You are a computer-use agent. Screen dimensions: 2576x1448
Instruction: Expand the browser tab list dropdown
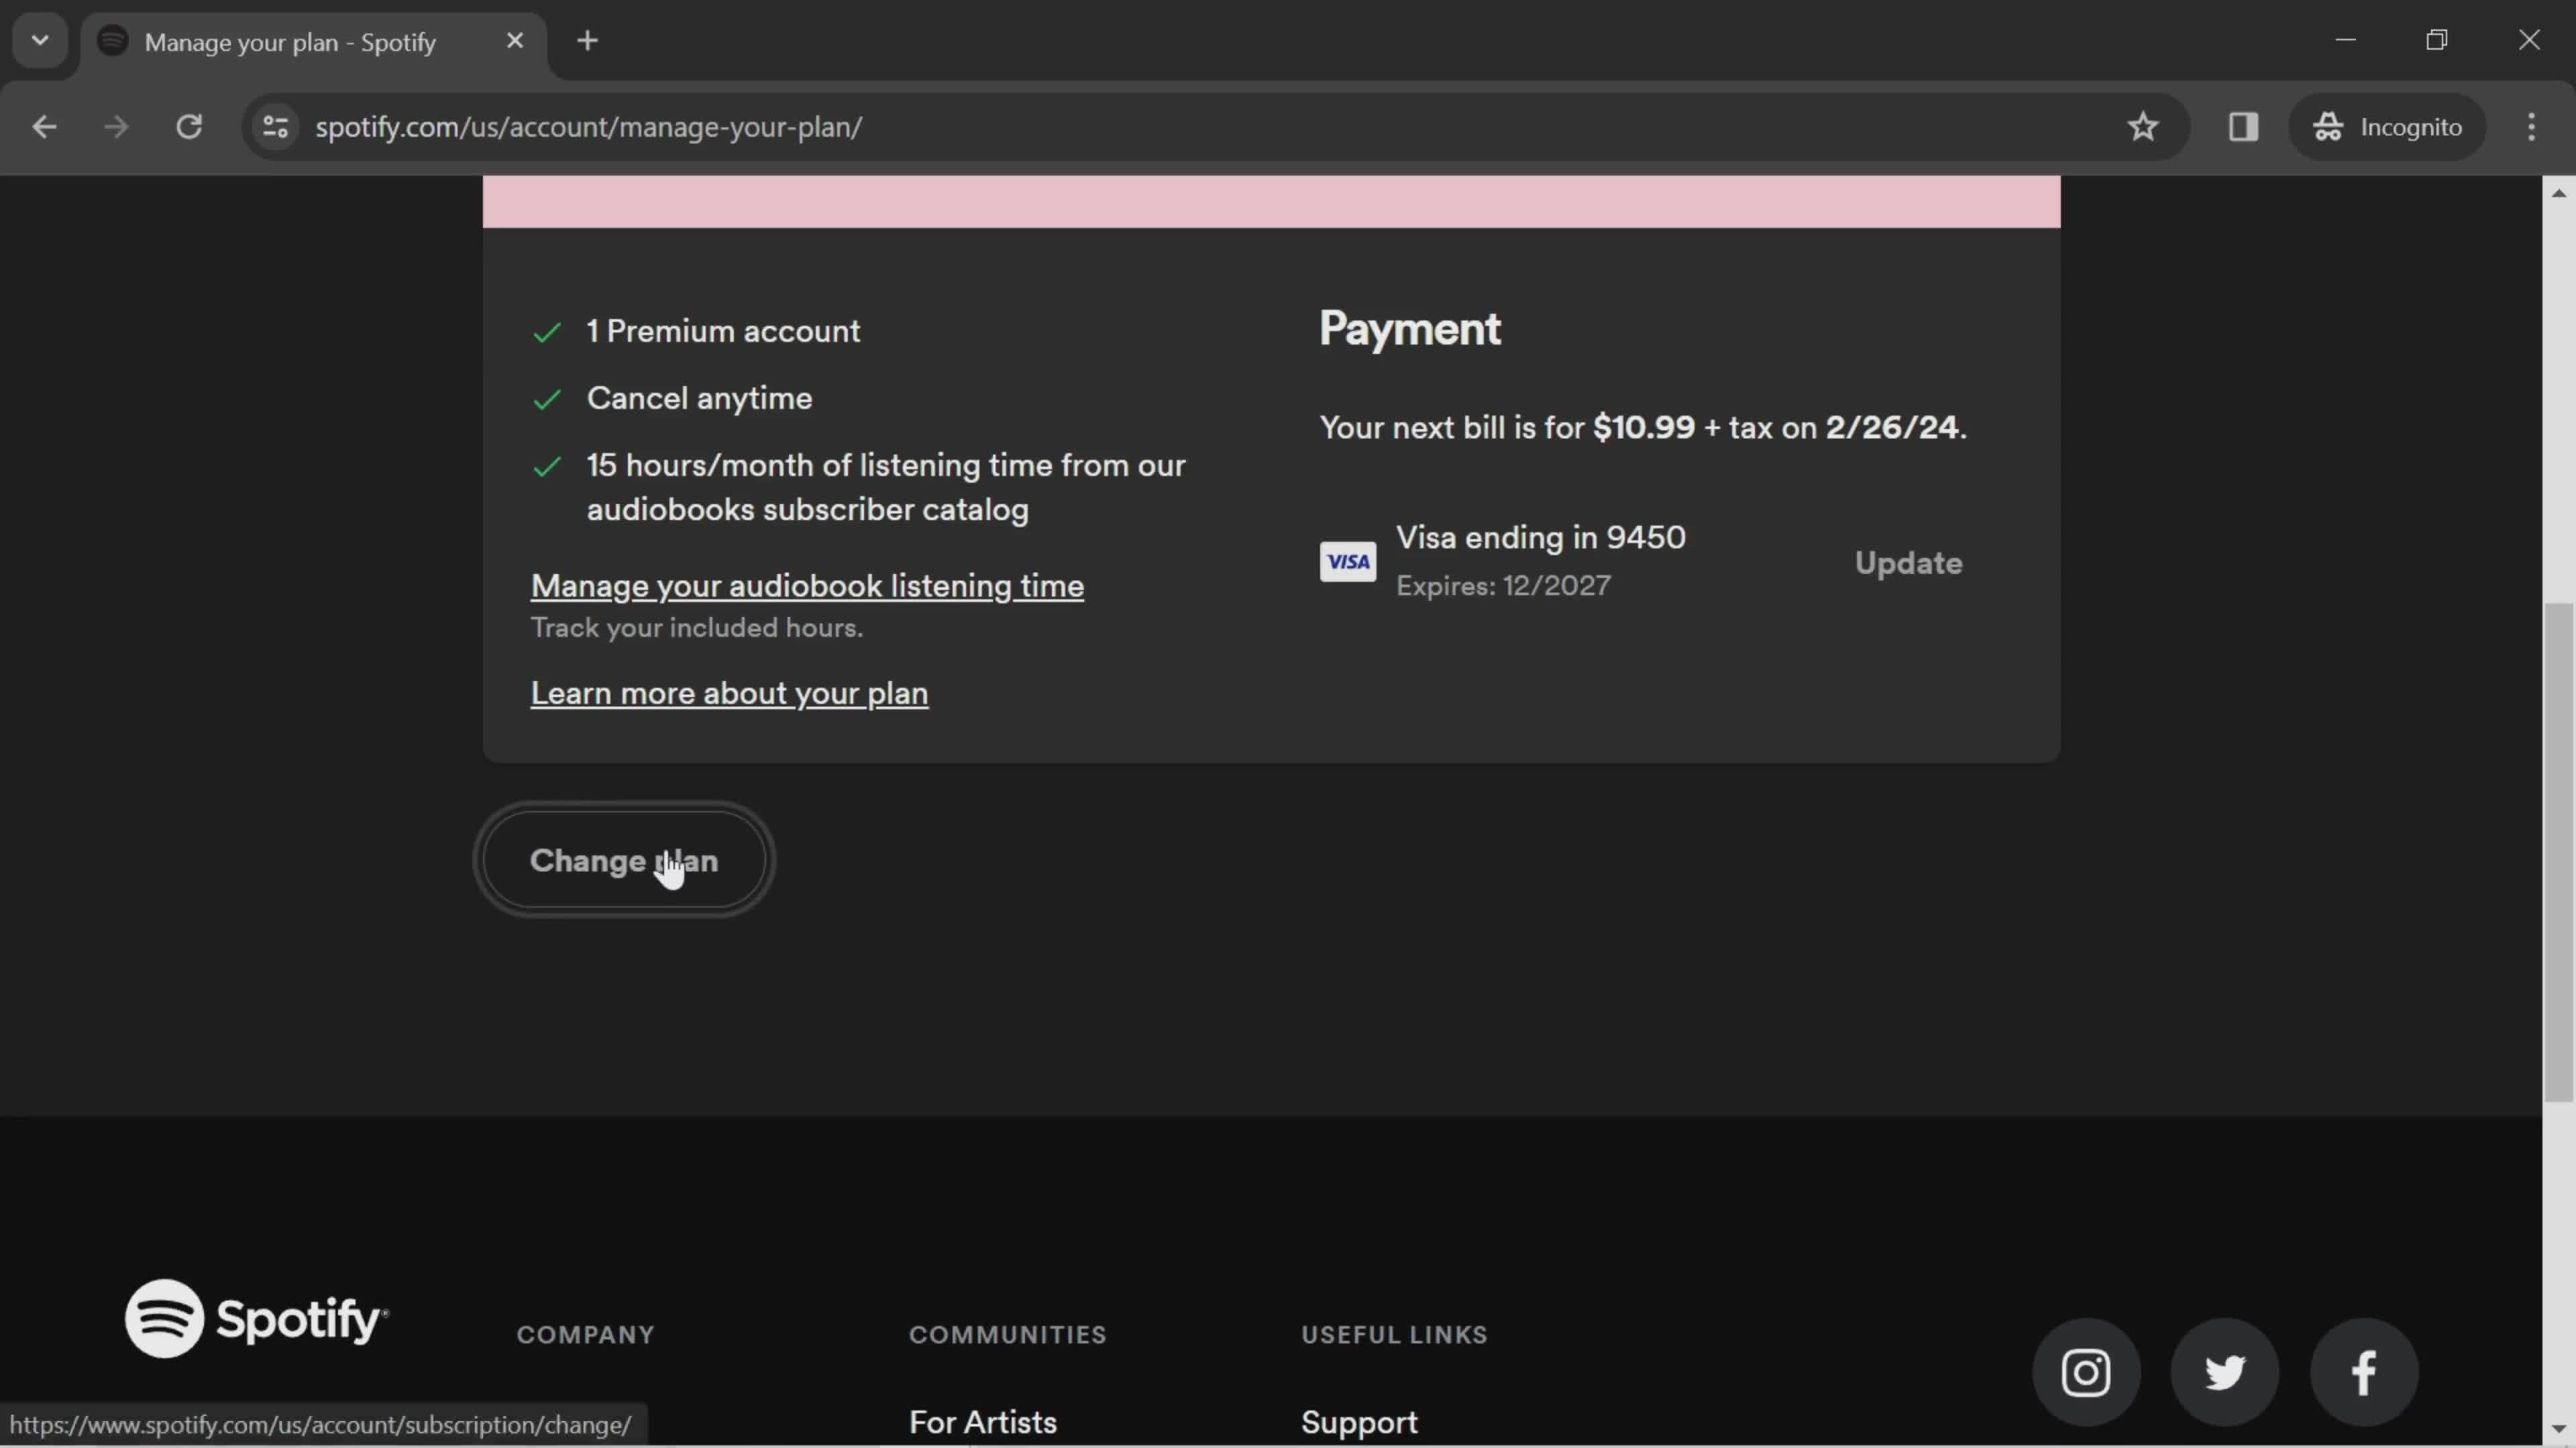pyautogui.click(x=39, y=39)
